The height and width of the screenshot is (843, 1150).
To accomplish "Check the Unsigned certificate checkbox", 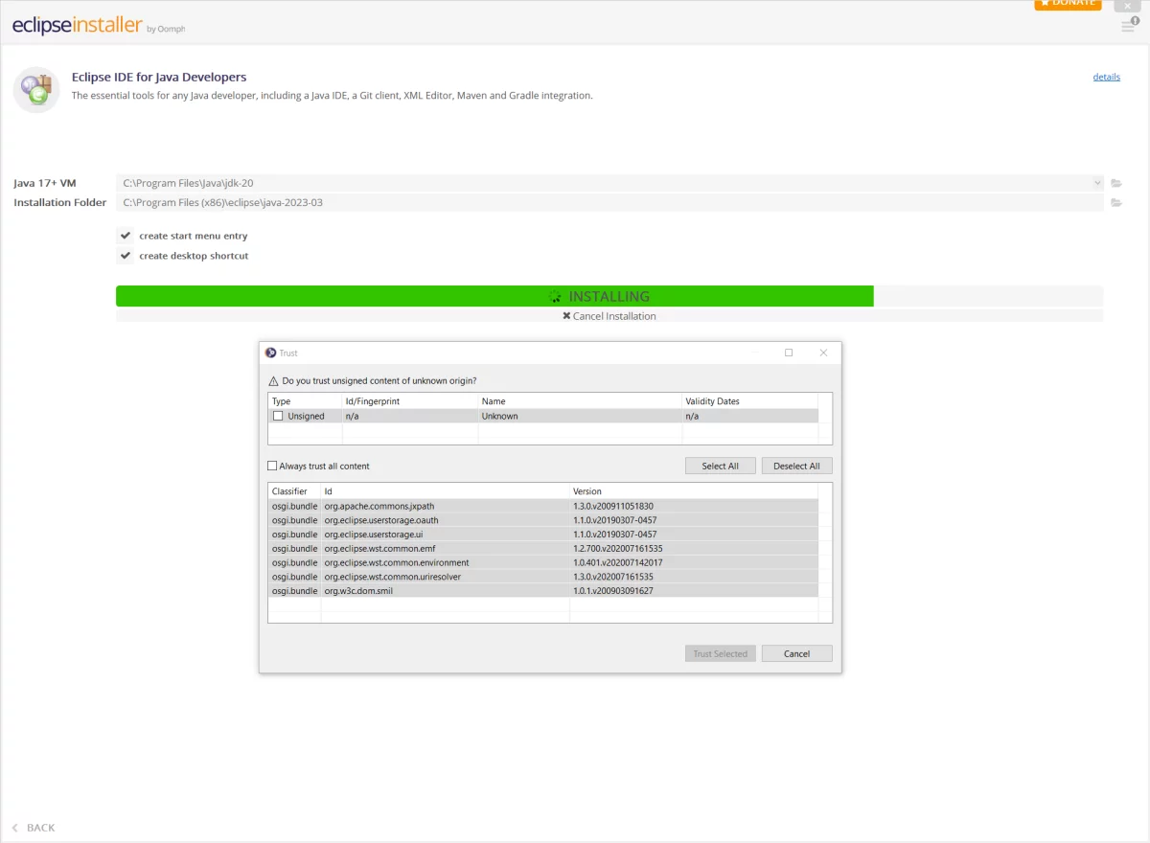I will coord(278,416).
